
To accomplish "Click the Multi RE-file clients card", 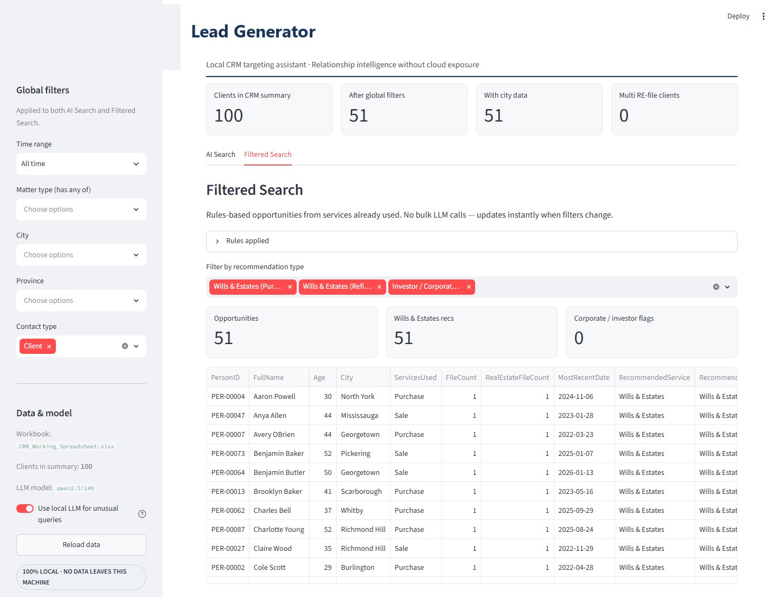I will 674,109.
